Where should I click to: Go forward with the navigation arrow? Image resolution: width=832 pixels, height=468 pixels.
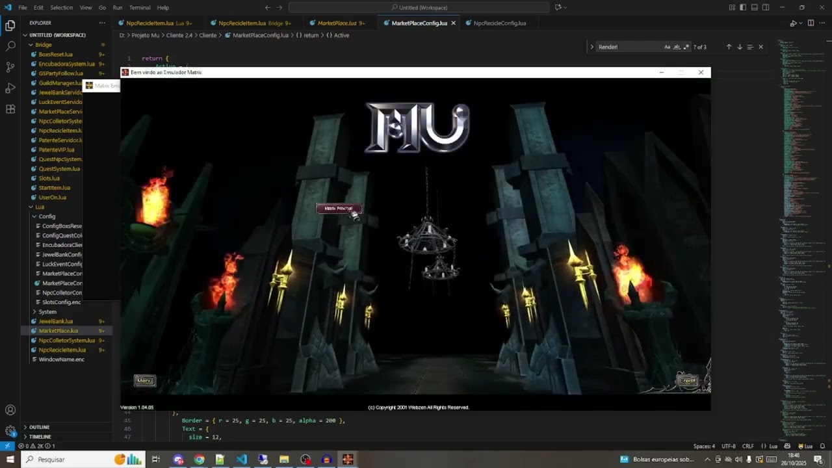(x=280, y=8)
